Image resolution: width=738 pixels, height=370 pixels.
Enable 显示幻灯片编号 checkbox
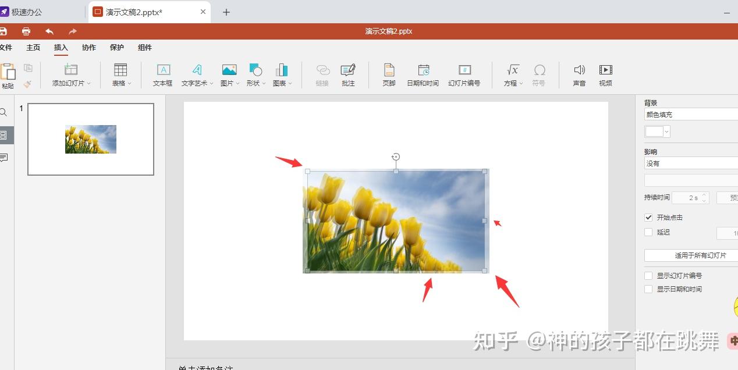point(648,276)
